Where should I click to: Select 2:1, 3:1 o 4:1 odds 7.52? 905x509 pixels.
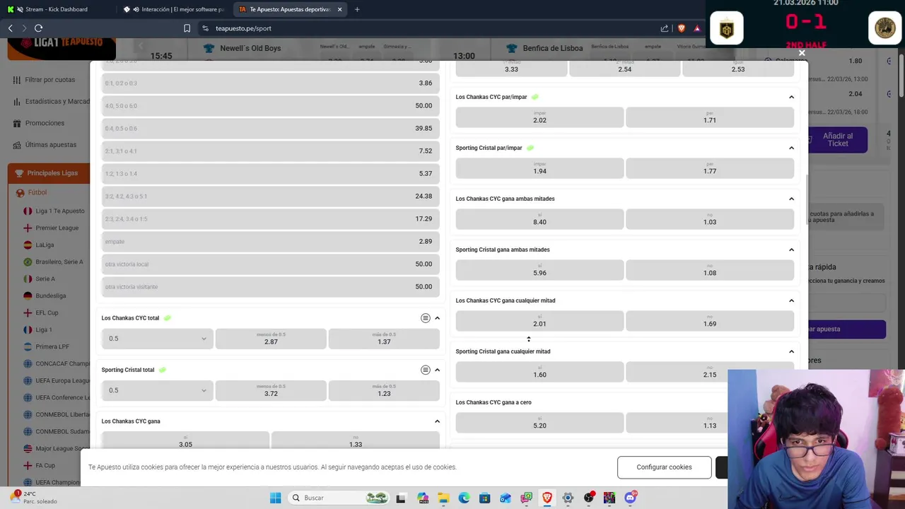point(271,151)
